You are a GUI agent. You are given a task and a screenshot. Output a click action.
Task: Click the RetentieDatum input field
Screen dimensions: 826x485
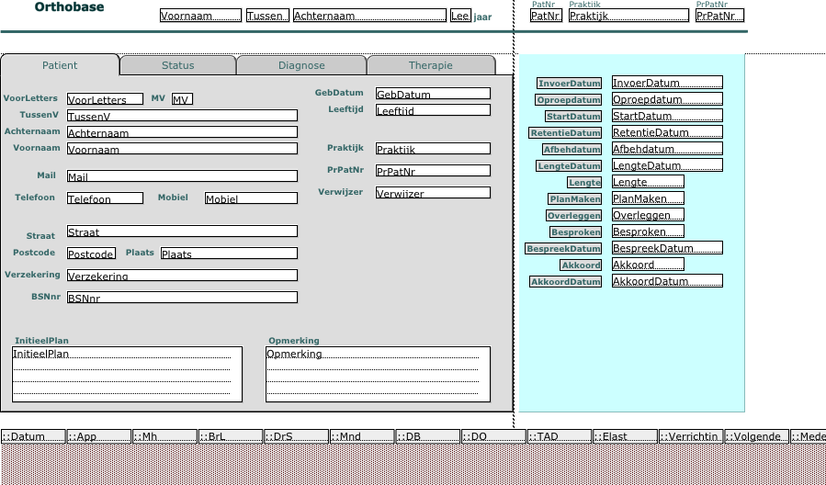click(667, 132)
